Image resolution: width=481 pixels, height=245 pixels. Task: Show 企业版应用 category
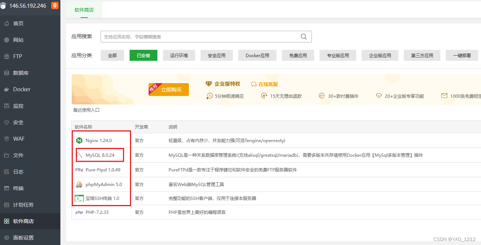[x=380, y=56]
